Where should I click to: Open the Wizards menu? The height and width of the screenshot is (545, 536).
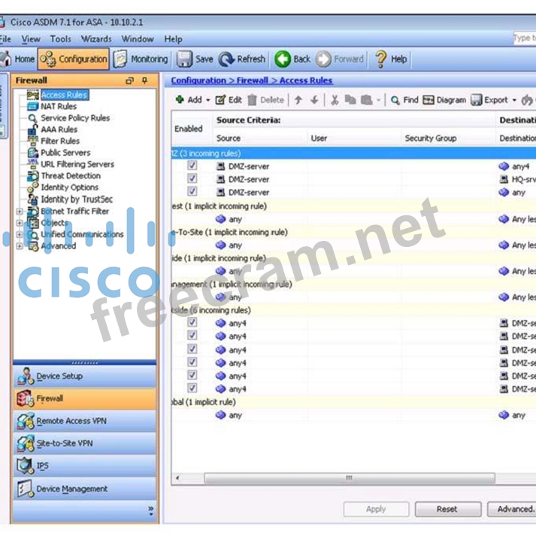point(96,39)
